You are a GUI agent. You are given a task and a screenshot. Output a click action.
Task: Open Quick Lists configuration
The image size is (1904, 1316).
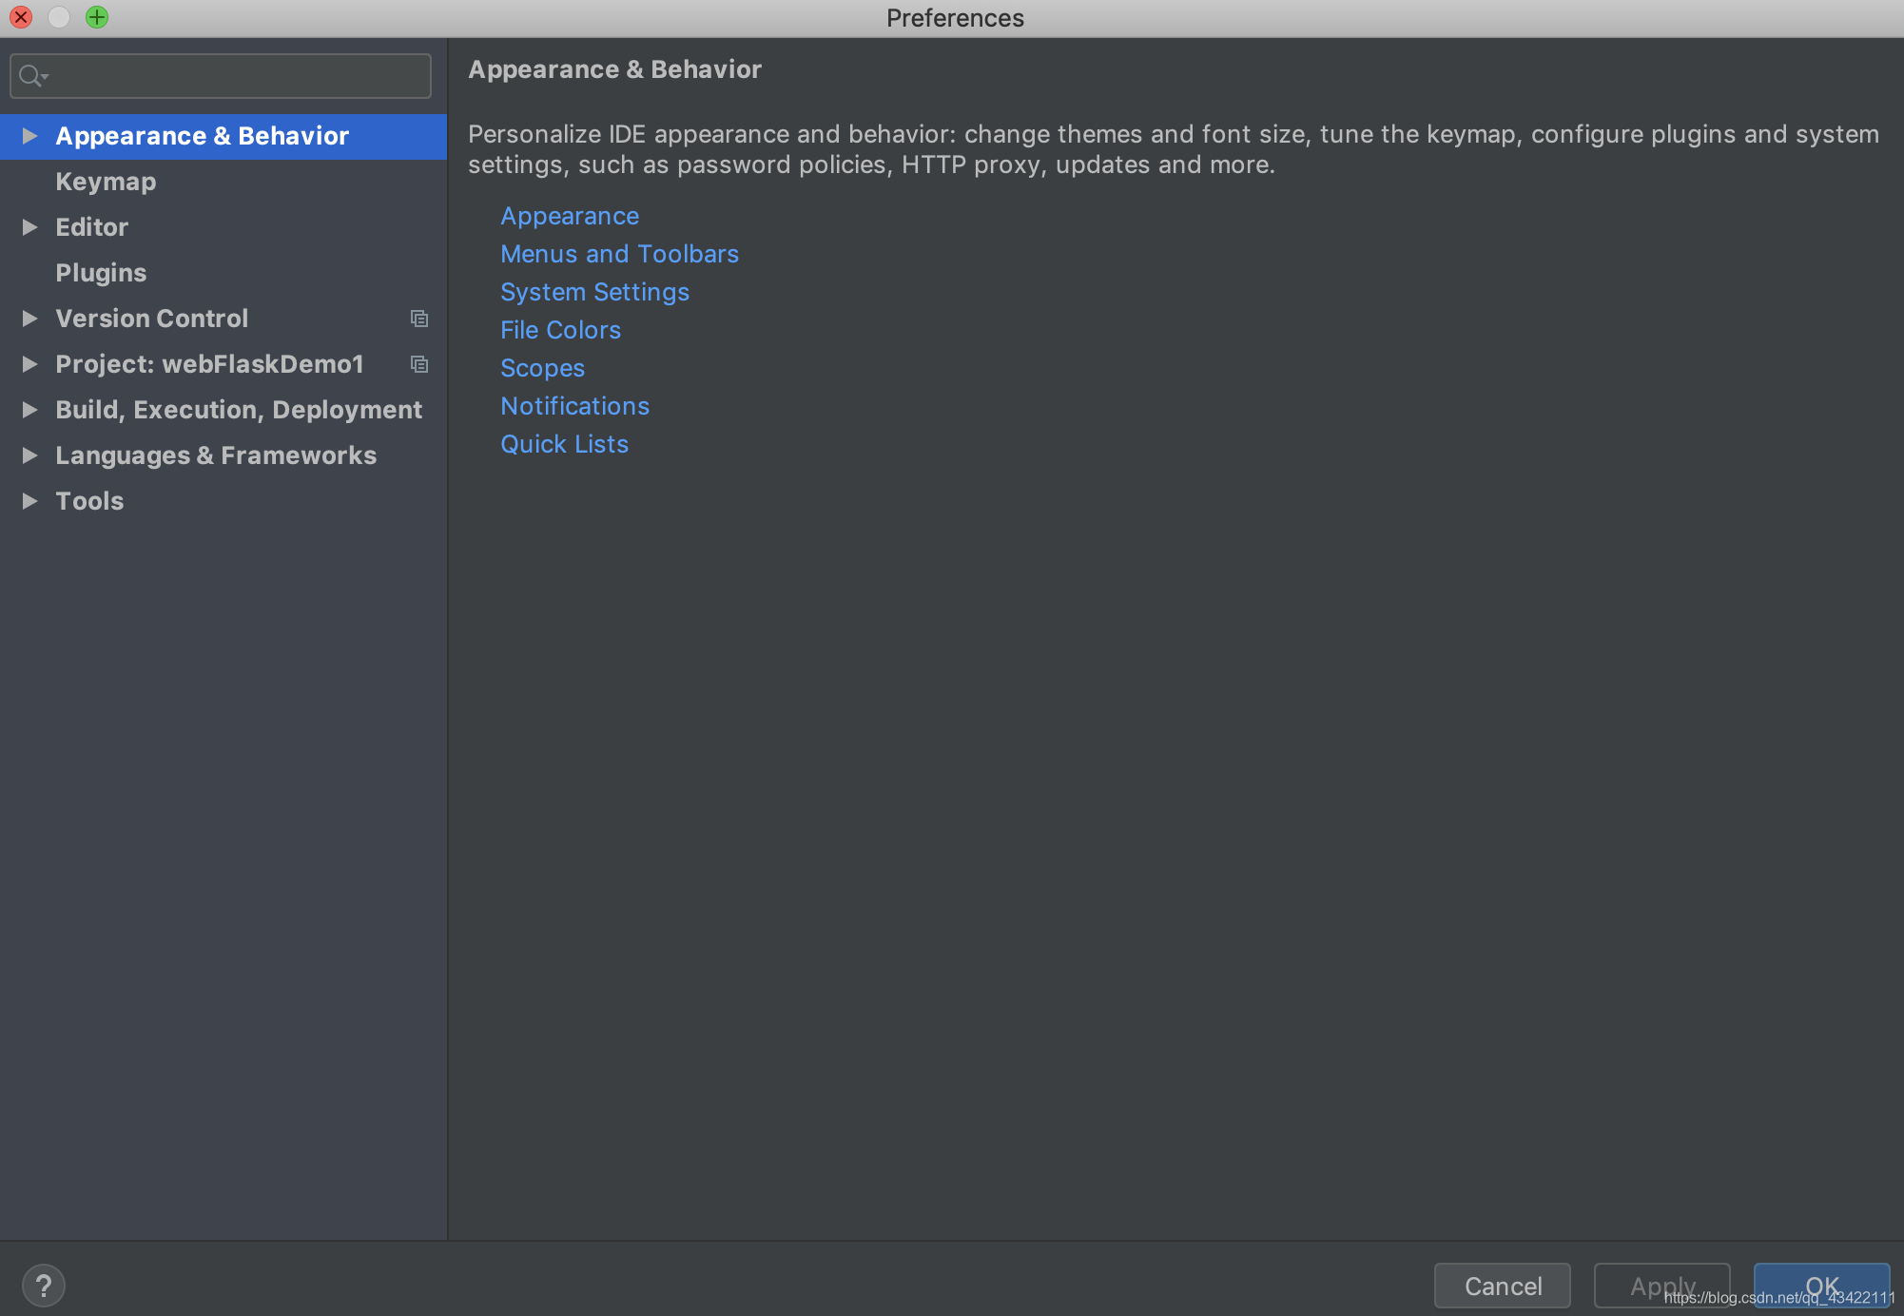(564, 442)
